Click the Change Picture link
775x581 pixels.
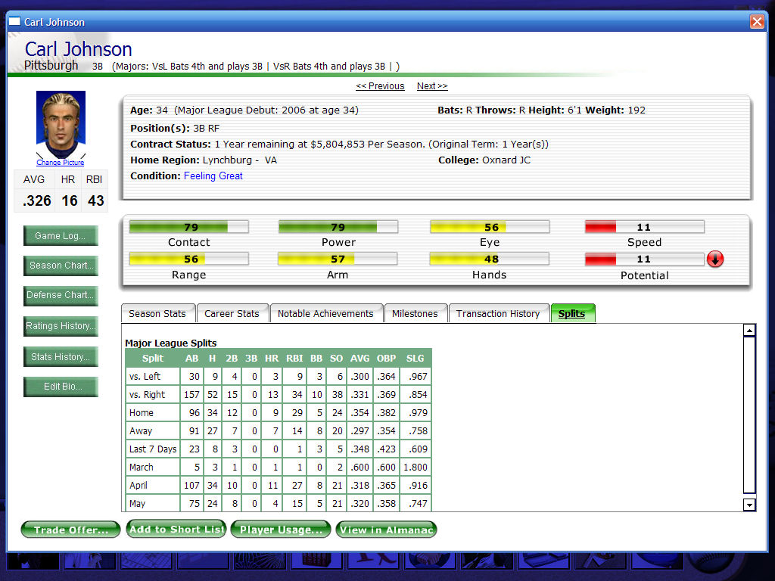61,163
